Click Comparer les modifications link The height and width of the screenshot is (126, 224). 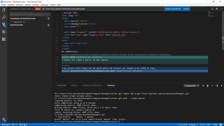tap(159, 55)
